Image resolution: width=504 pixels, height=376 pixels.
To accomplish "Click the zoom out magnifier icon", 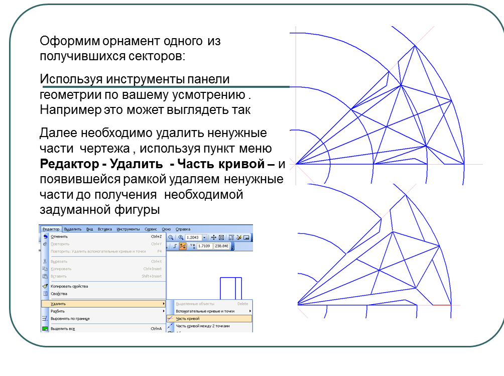I will pos(171,237).
